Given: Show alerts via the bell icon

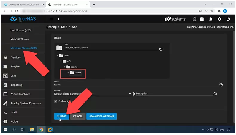Looking at the screenshot, I should pos(210,19).
